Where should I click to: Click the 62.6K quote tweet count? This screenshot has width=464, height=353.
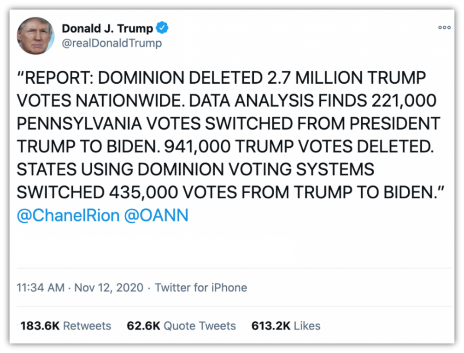click(143, 326)
